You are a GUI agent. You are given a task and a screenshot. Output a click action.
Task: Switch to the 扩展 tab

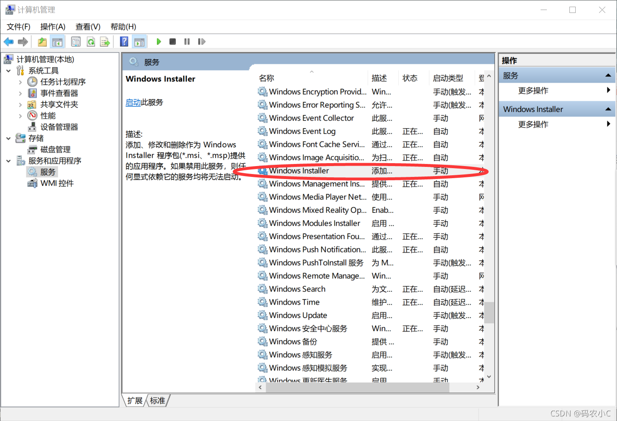pyautogui.click(x=135, y=401)
